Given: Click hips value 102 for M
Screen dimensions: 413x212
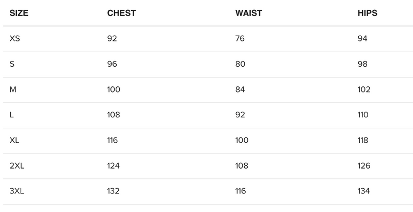Looking at the screenshot, I should [x=363, y=89].
